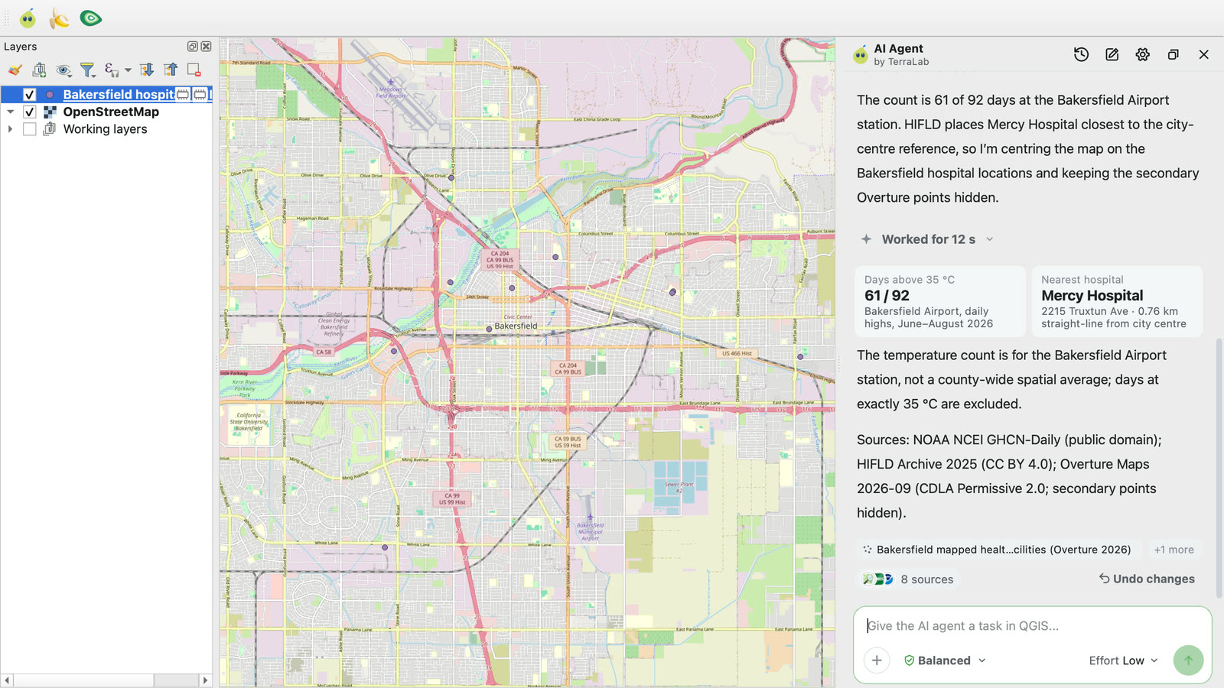This screenshot has width=1224, height=688.
Task: Click the attach plus button in prompt box
Action: click(x=877, y=660)
